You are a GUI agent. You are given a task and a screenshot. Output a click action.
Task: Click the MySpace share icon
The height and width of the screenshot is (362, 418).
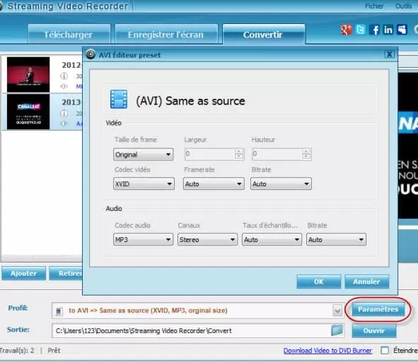pos(402,30)
